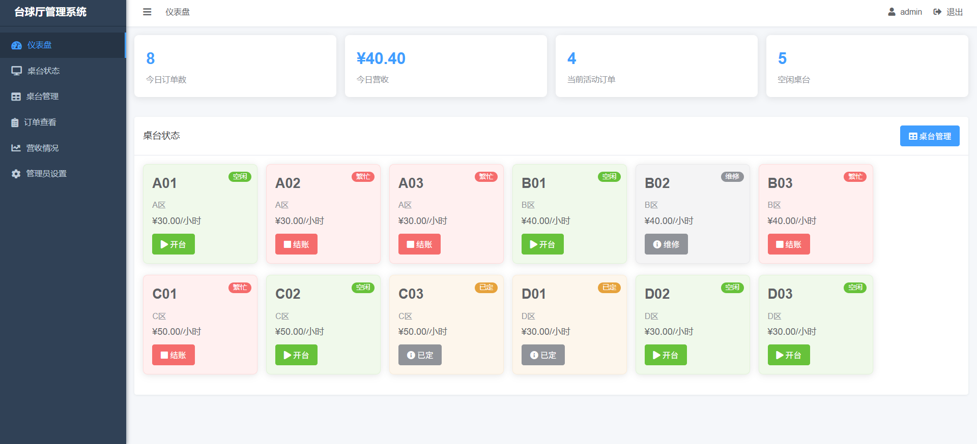Image resolution: width=977 pixels, height=444 pixels.
Task: Click the gear icon for 管理员设置
Action: [16, 174]
